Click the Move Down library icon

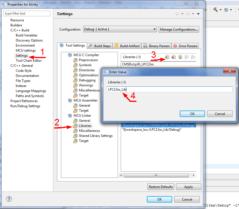pos(192,57)
